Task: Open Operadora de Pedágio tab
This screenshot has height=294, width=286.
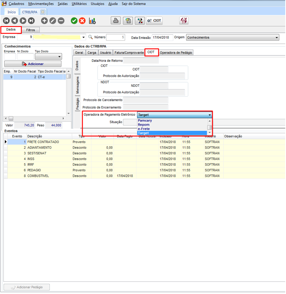Action: tap(176, 53)
